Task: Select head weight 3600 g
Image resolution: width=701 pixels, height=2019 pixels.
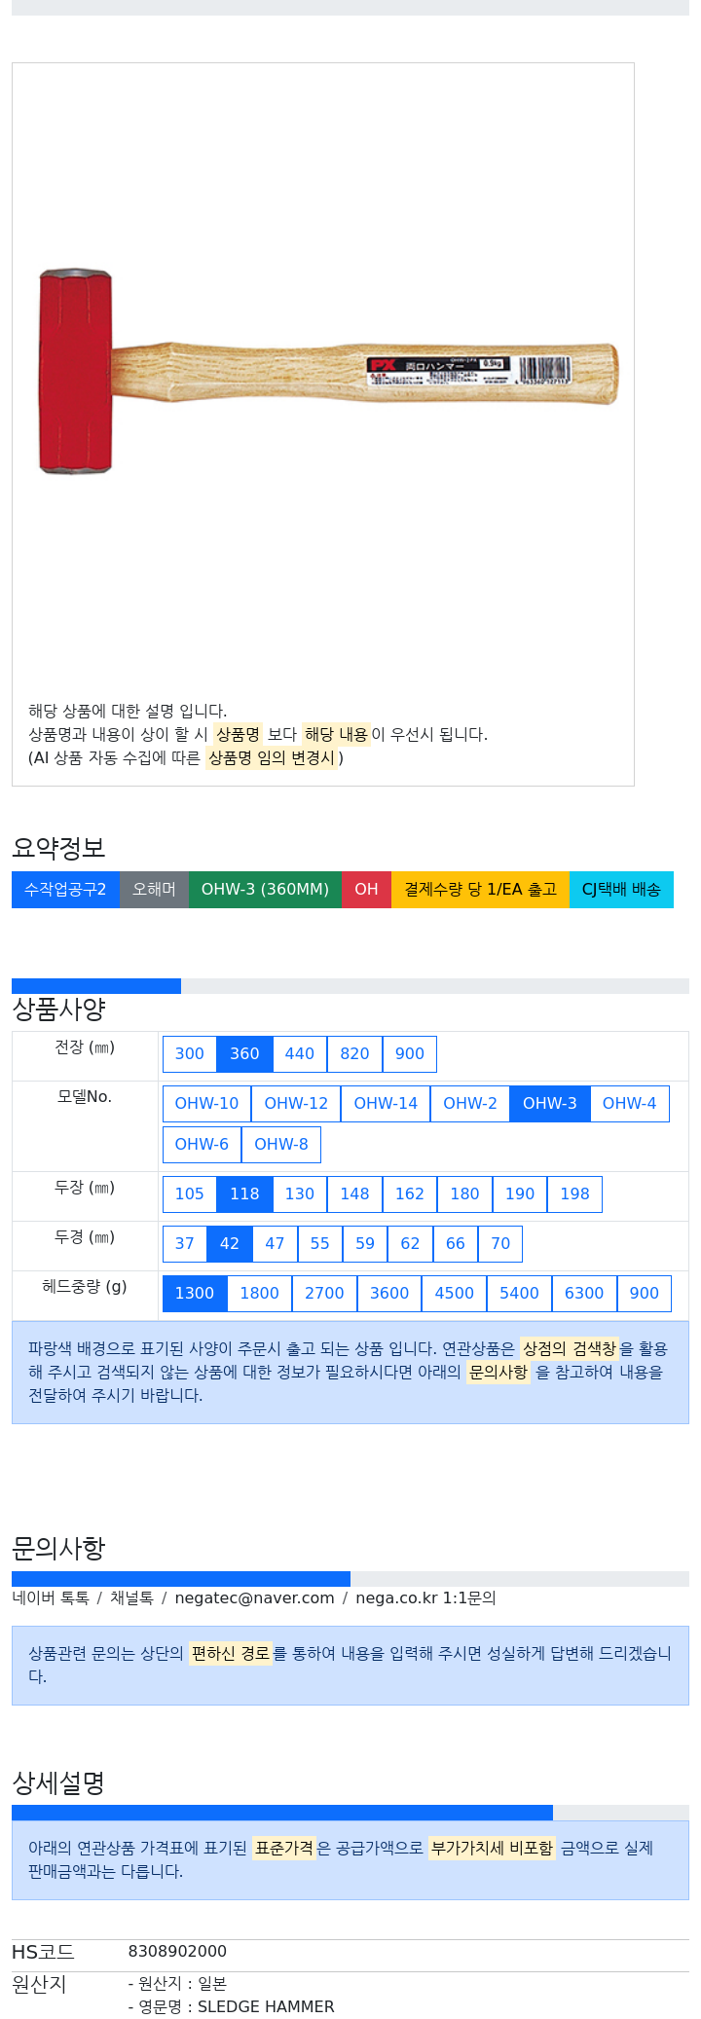Action: click(389, 1294)
